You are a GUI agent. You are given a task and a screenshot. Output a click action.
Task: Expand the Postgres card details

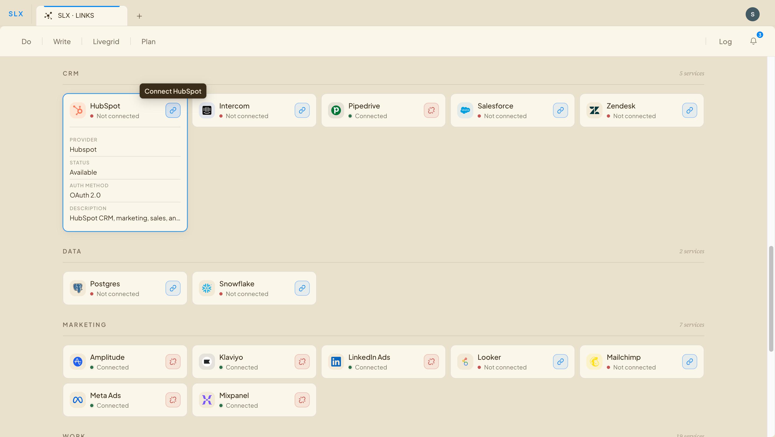[125, 288]
